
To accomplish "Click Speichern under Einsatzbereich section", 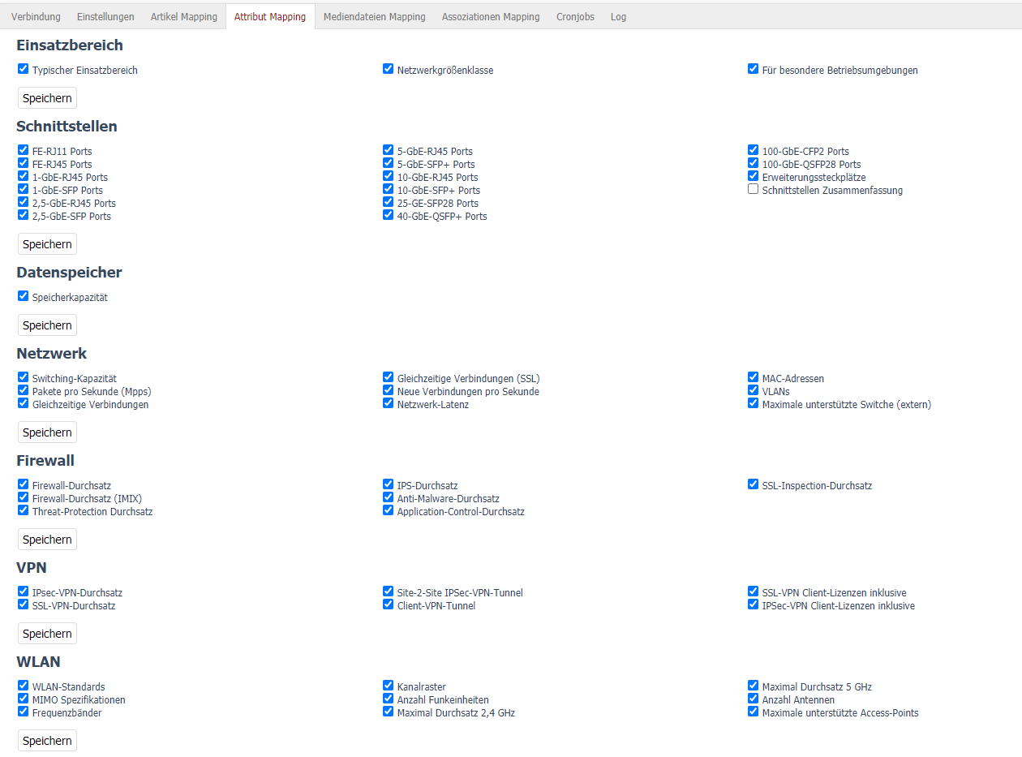I will tap(47, 98).
